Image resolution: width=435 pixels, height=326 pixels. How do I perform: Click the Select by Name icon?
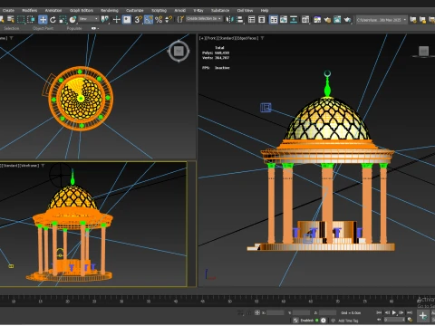(x=11, y=20)
